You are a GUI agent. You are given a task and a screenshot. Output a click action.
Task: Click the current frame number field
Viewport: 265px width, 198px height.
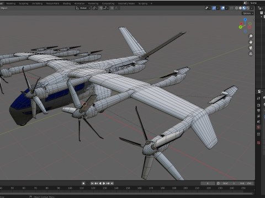208,183
